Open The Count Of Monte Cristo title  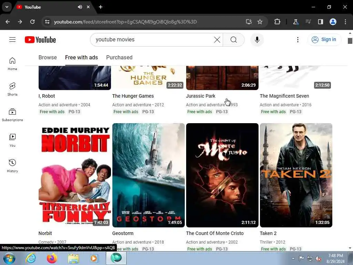pos(215,233)
